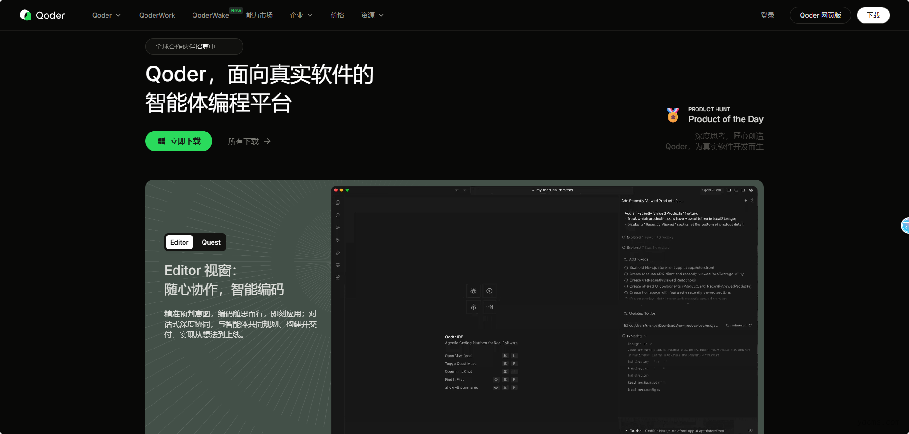Click the my-medusa-backend search field
Viewport: 909px width, 434px height.
pos(552,190)
